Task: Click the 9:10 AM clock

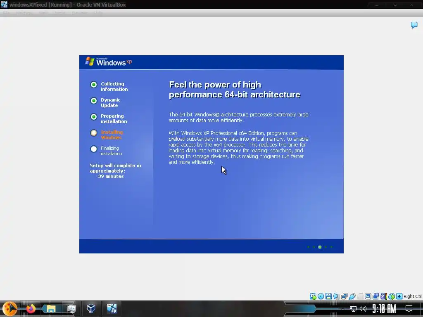Action: pos(384,308)
